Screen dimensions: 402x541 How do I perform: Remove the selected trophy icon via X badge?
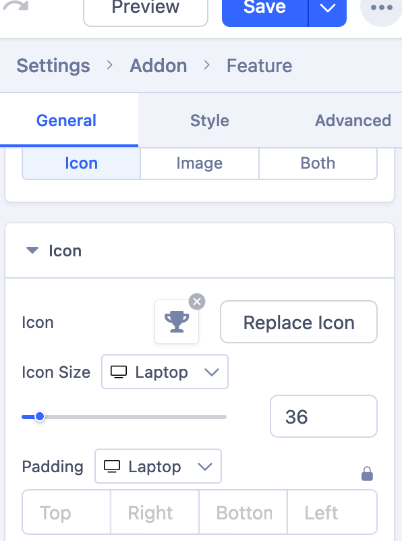click(196, 302)
